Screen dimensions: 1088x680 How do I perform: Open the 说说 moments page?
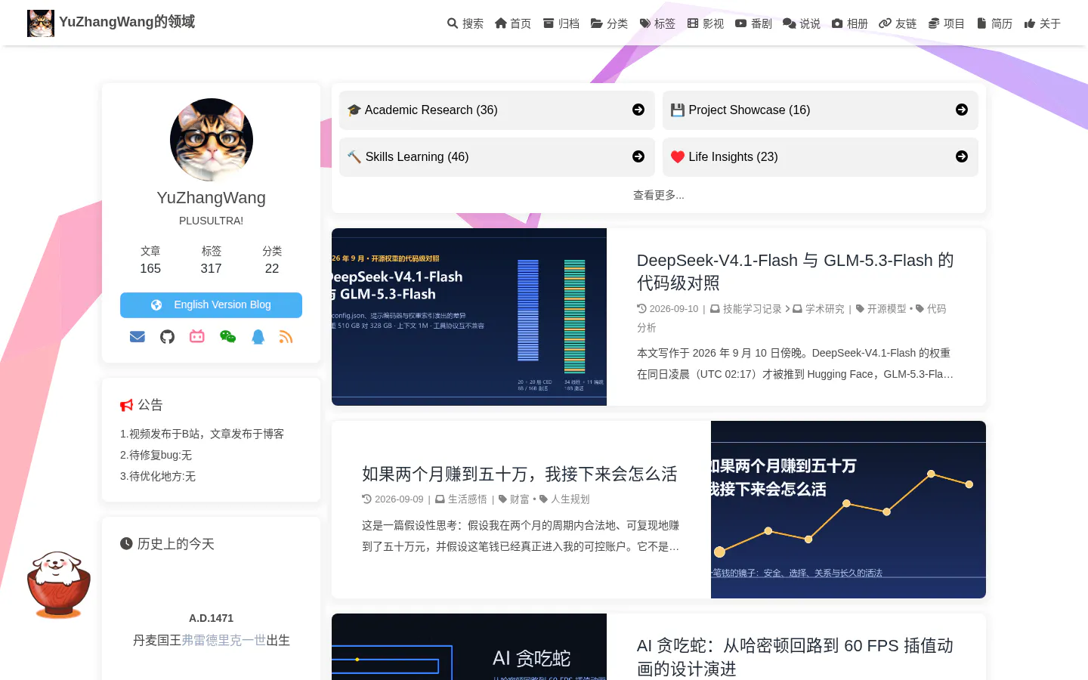(x=802, y=23)
